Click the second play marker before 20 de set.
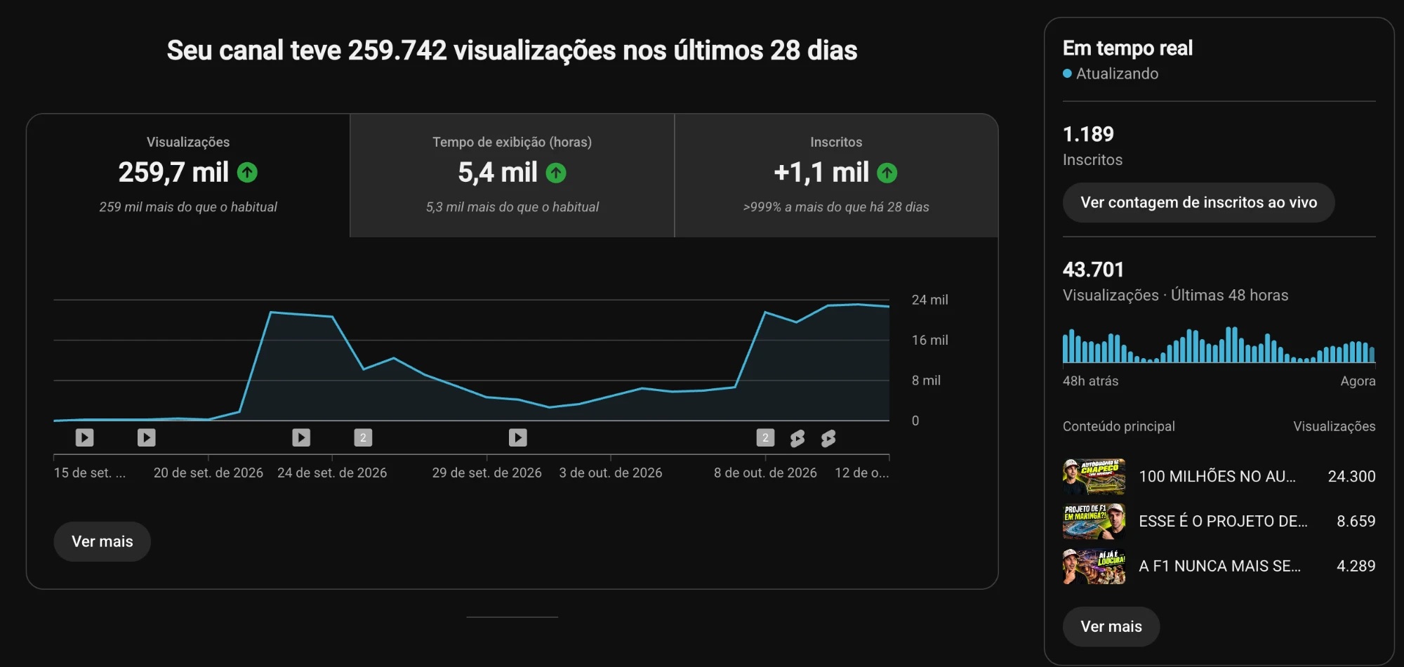Viewport: 1404px width, 667px height. click(146, 437)
